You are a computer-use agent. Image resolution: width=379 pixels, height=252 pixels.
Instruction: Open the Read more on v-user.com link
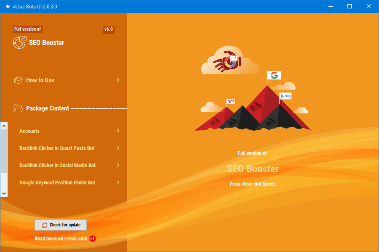click(x=61, y=239)
